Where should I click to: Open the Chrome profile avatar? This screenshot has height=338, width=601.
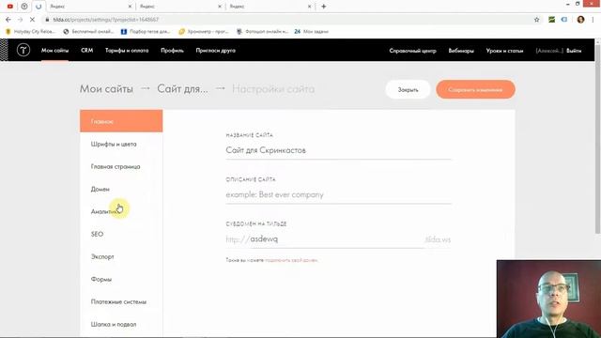580,20
